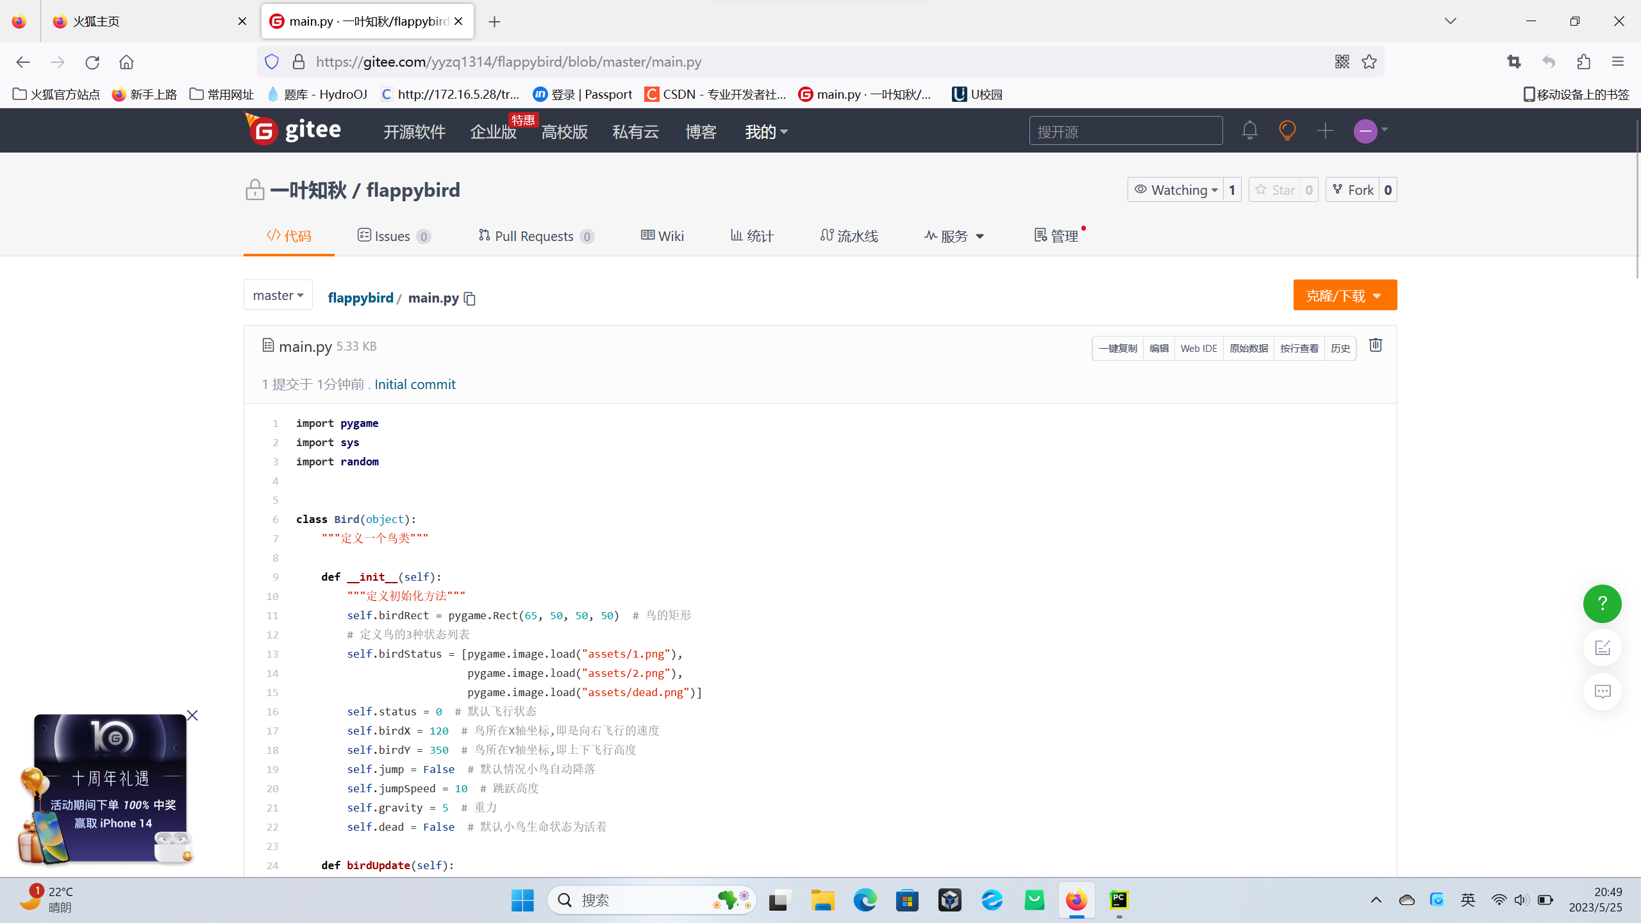Close the anniversary promotion popup
1641x923 pixels.
point(192,715)
